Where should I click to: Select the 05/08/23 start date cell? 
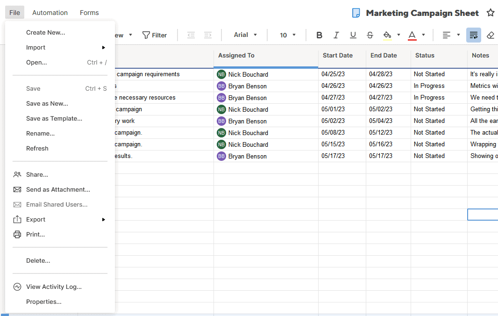click(x=342, y=133)
